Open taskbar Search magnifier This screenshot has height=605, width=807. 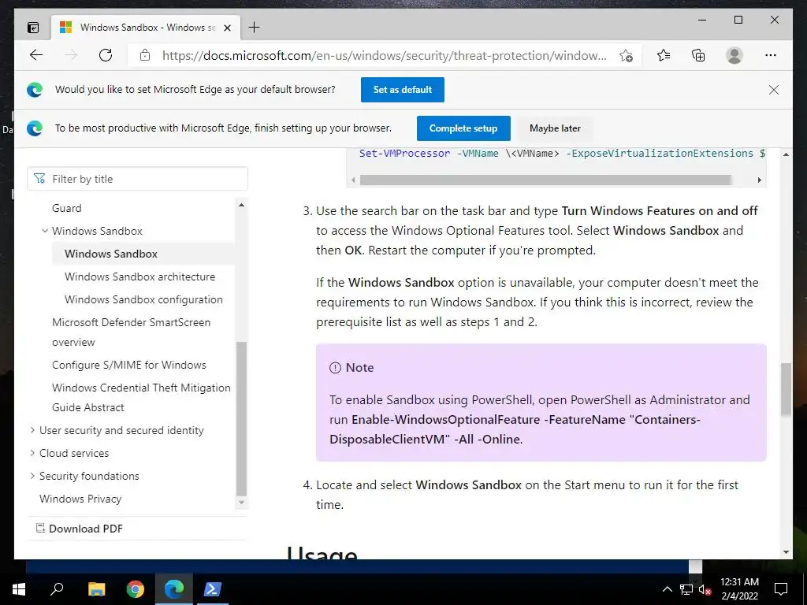click(x=57, y=589)
